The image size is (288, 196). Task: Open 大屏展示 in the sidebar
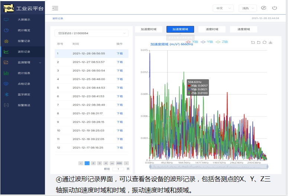pyautogui.click(x=24, y=19)
